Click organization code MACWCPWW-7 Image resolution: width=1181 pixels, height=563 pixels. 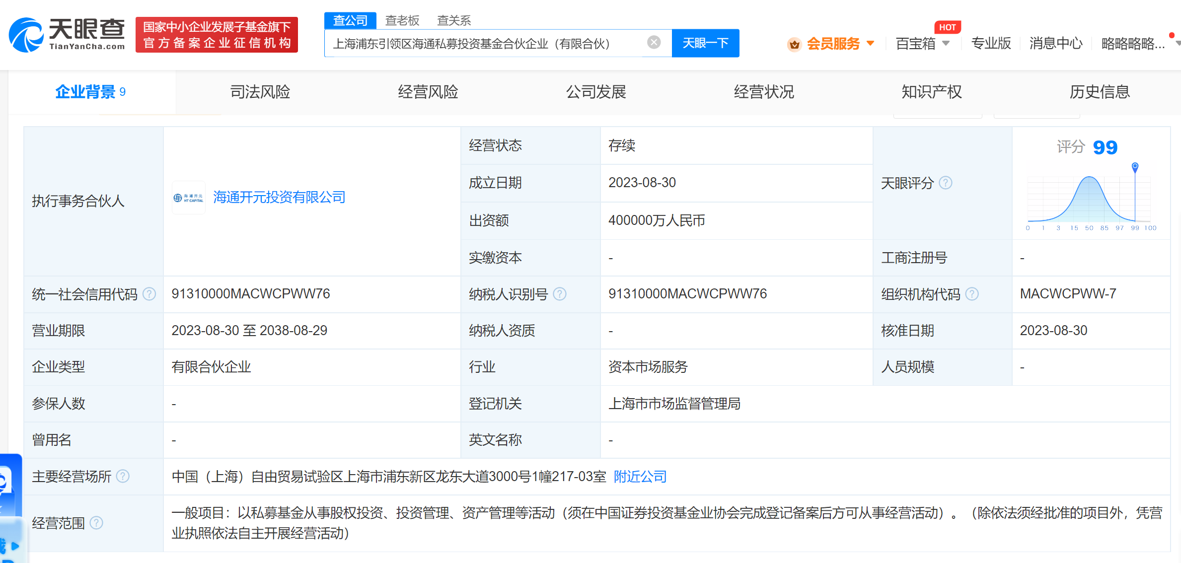[1068, 294]
